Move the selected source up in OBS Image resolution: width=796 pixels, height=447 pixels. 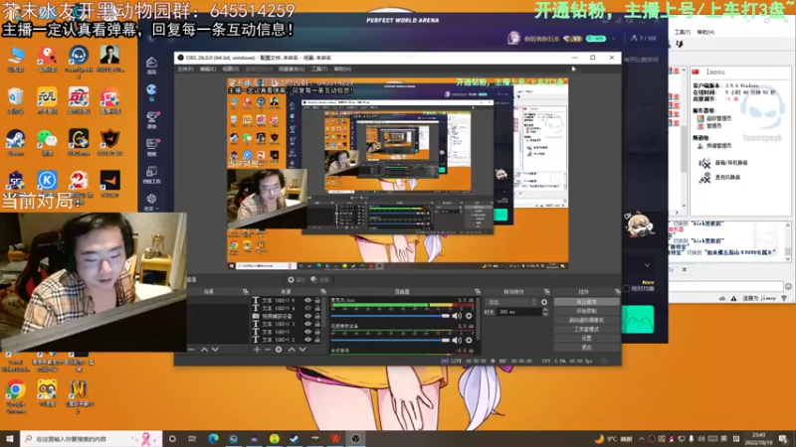click(x=292, y=350)
